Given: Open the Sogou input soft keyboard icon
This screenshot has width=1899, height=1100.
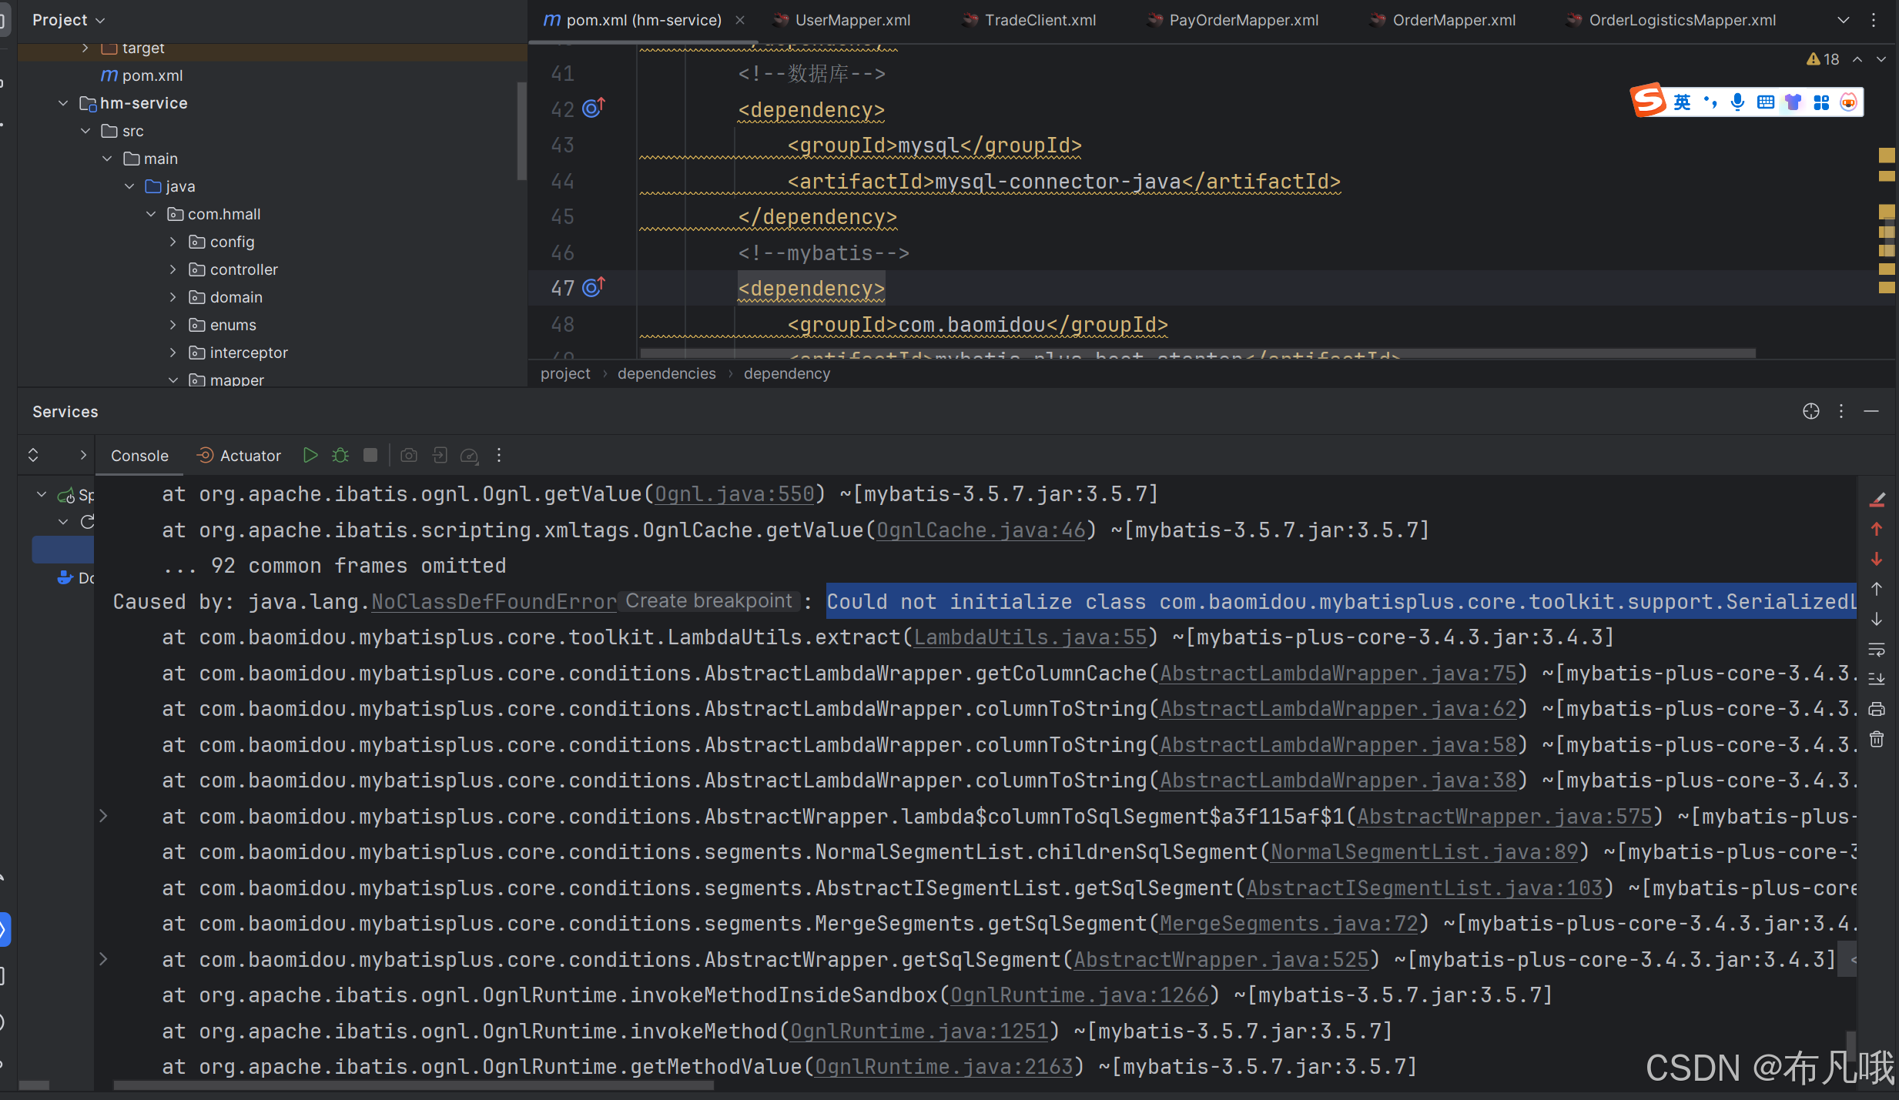Looking at the screenshot, I should (1765, 101).
